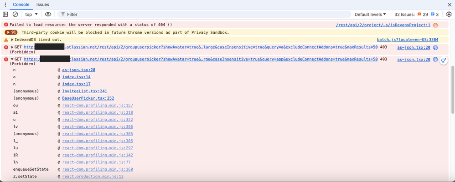Viewport: 455px width, 182px height.
Task: Open Console settings gear
Action: 449,14
